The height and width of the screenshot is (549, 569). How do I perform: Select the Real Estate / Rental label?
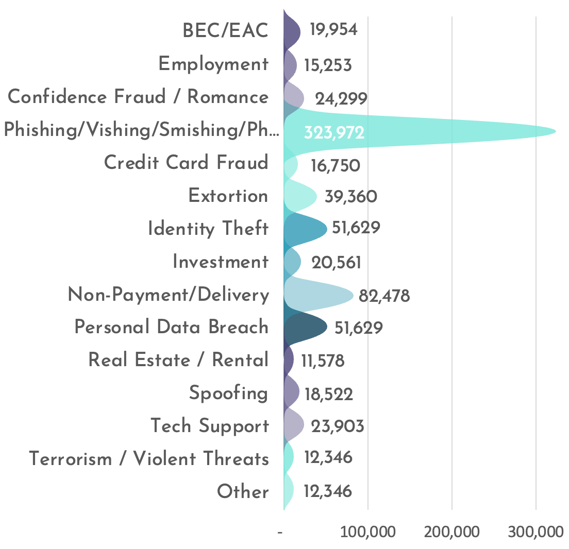click(178, 360)
